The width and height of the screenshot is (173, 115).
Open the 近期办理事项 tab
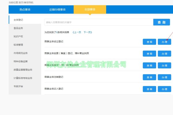pos(57,9)
